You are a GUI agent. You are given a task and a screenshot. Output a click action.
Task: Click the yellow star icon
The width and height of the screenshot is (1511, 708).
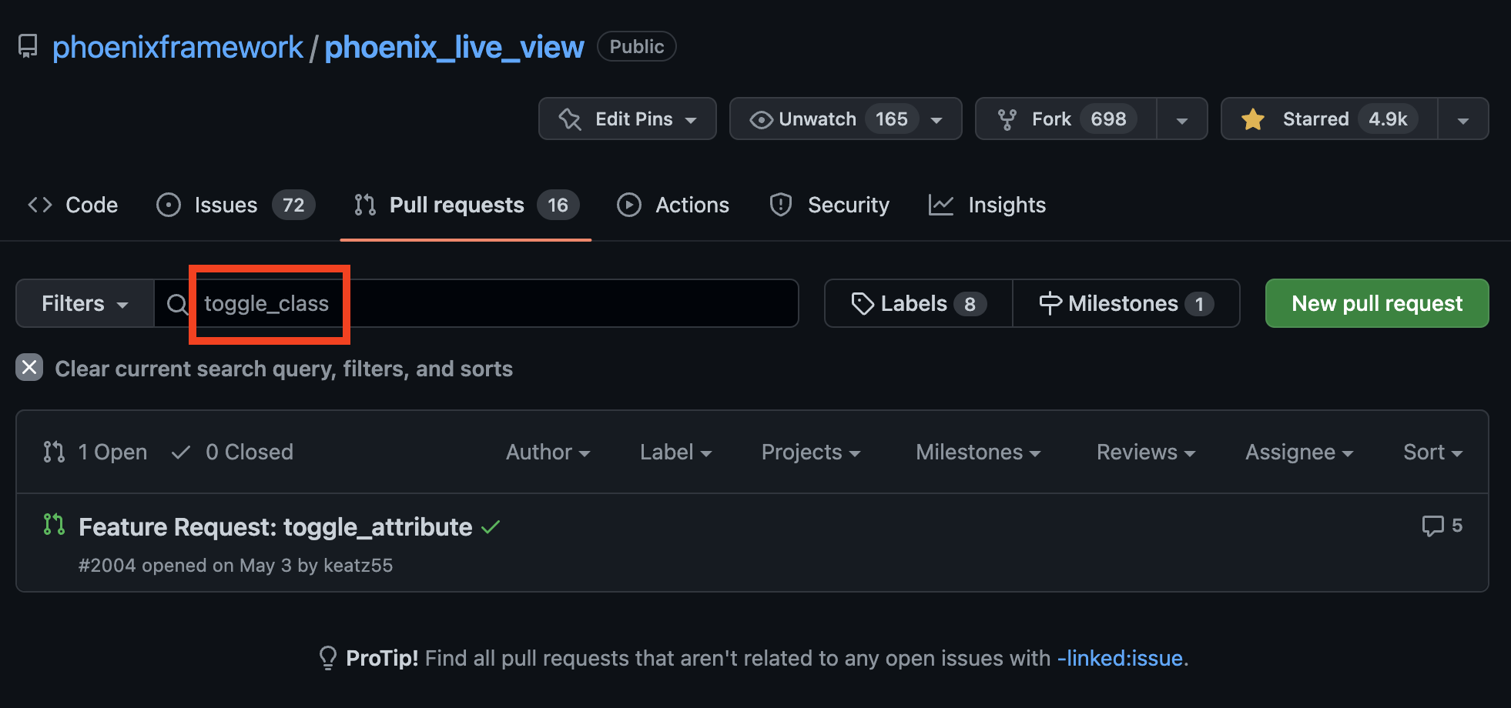tap(1253, 119)
